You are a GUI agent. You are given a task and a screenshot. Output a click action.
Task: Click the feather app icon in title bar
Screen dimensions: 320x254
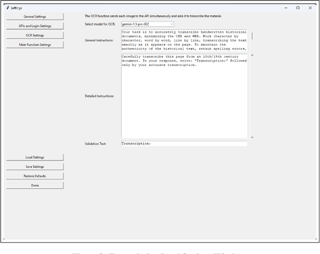point(7,8)
